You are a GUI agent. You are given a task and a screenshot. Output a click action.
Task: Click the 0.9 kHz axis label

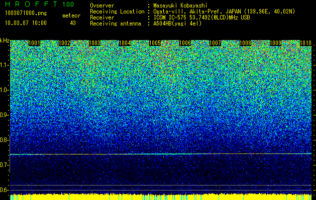(x=4, y=115)
